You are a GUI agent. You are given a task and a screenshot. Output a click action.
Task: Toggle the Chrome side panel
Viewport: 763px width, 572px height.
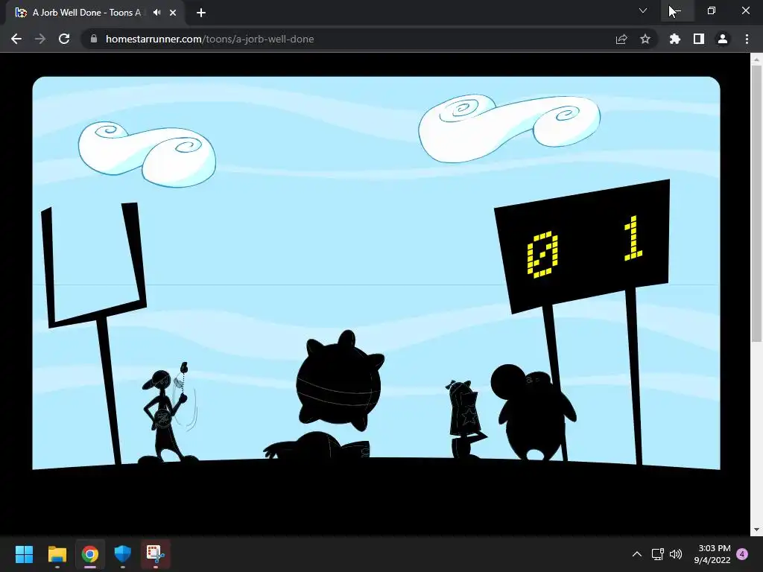(699, 39)
